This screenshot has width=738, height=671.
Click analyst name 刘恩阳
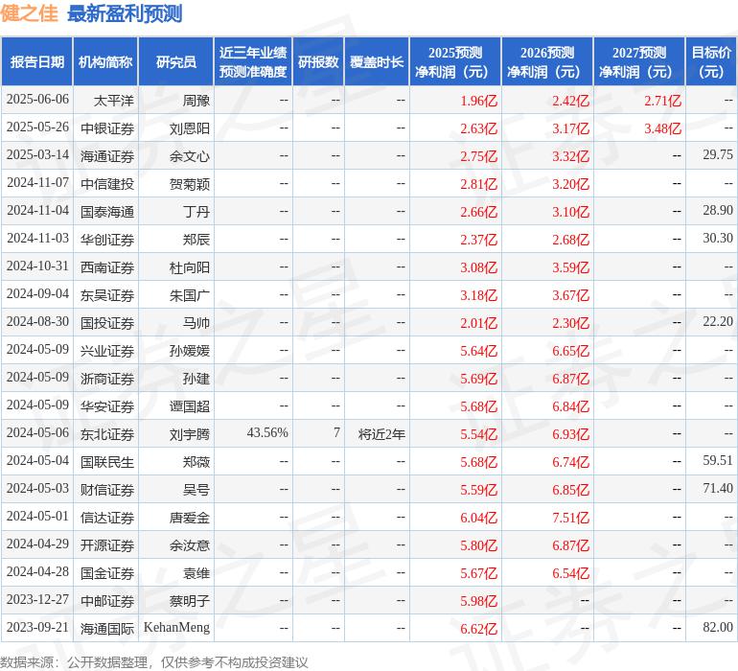(190, 128)
